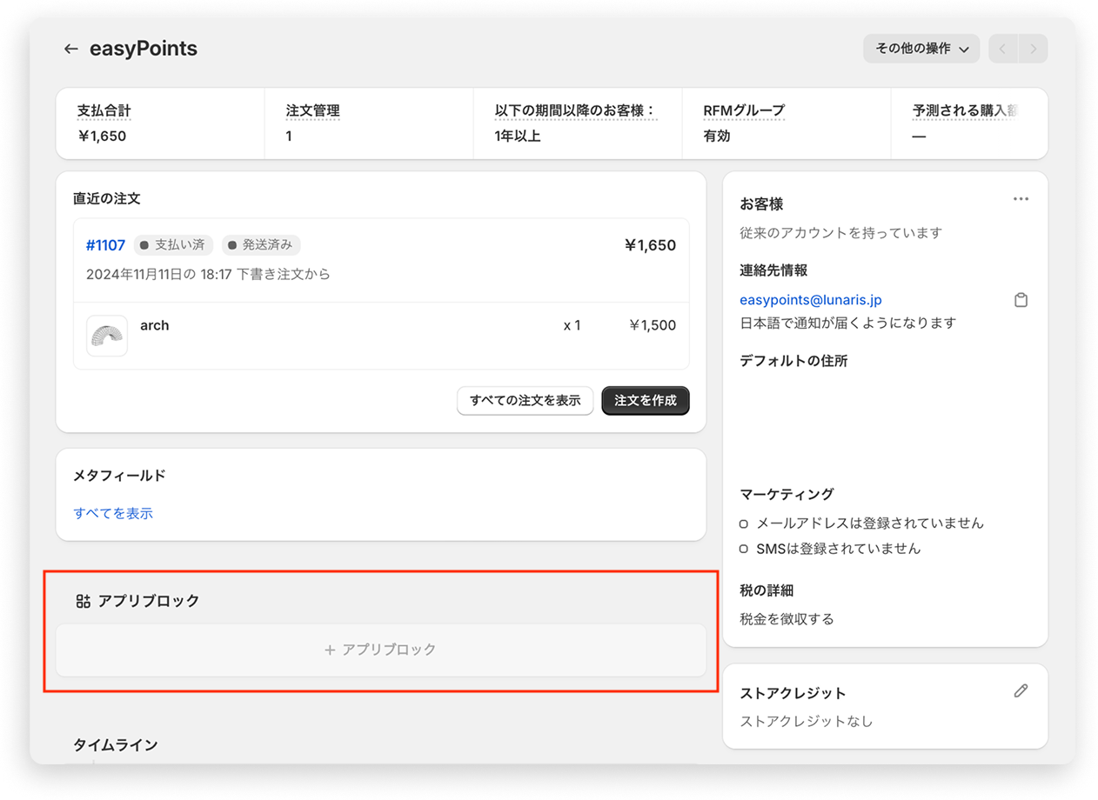Click the すべての注文を表示 button
The image size is (1098, 800).
coord(525,401)
